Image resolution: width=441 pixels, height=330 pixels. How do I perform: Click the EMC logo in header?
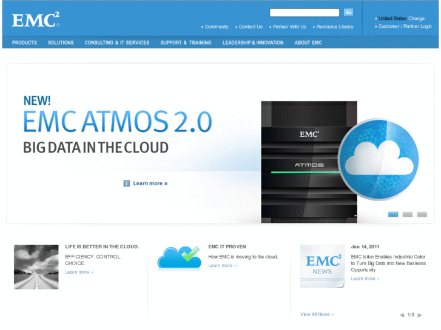(x=35, y=20)
